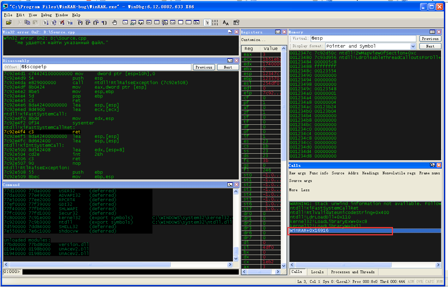Image resolution: width=448 pixels, height=287 pixels.
Task: Switch to the Locals tab
Action: pos(317,272)
